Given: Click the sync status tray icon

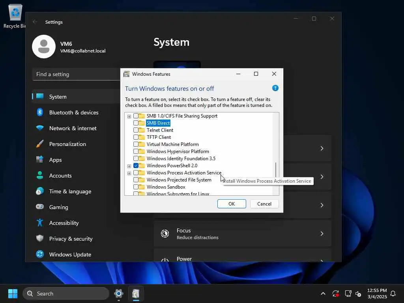Looking at the screenshot, I should click(x=335, y=294).
